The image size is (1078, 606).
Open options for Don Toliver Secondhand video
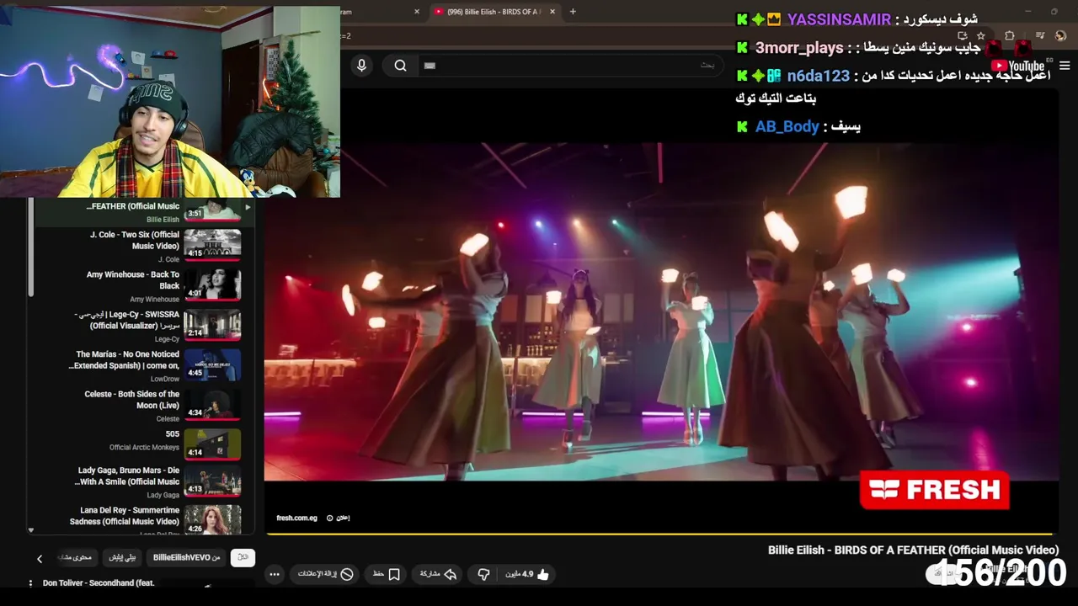click(31, 583)
